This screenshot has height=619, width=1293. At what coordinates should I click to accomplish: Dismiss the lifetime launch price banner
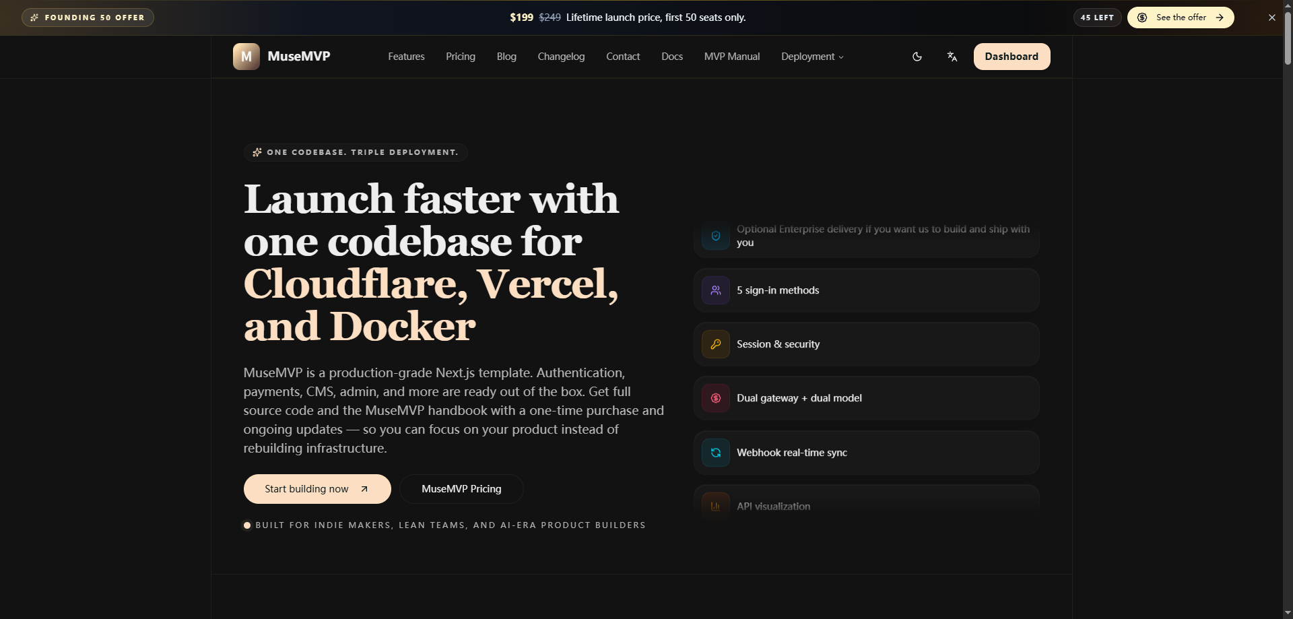[x=1272, y=18]
